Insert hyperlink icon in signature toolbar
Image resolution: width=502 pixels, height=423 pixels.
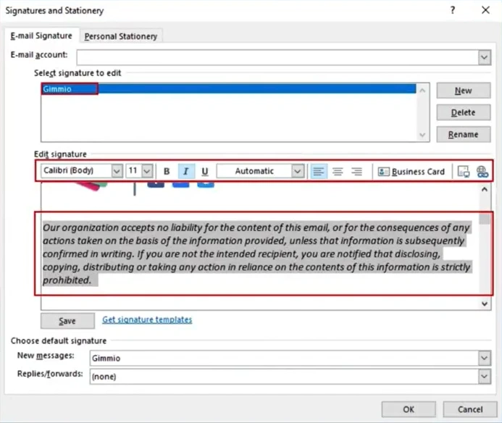point(482,172)
